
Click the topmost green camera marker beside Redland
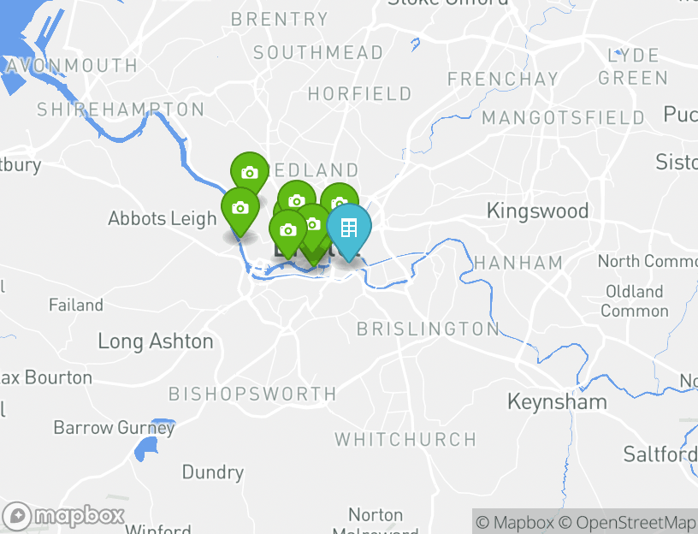coord(250,174)
